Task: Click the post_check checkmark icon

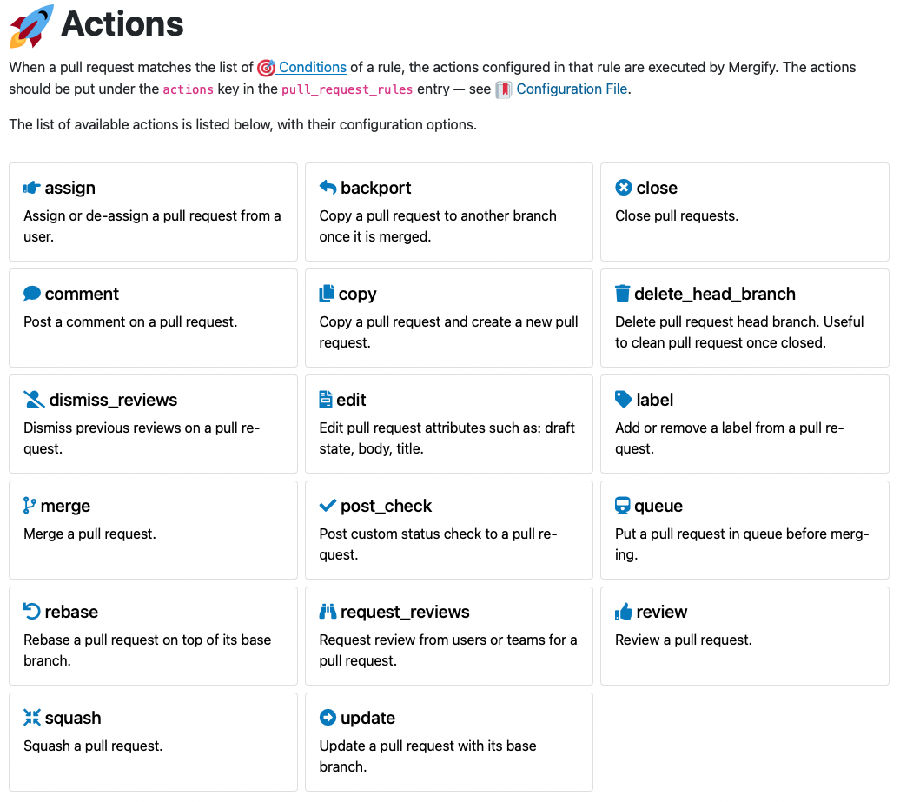Action: tap(328, 505)
